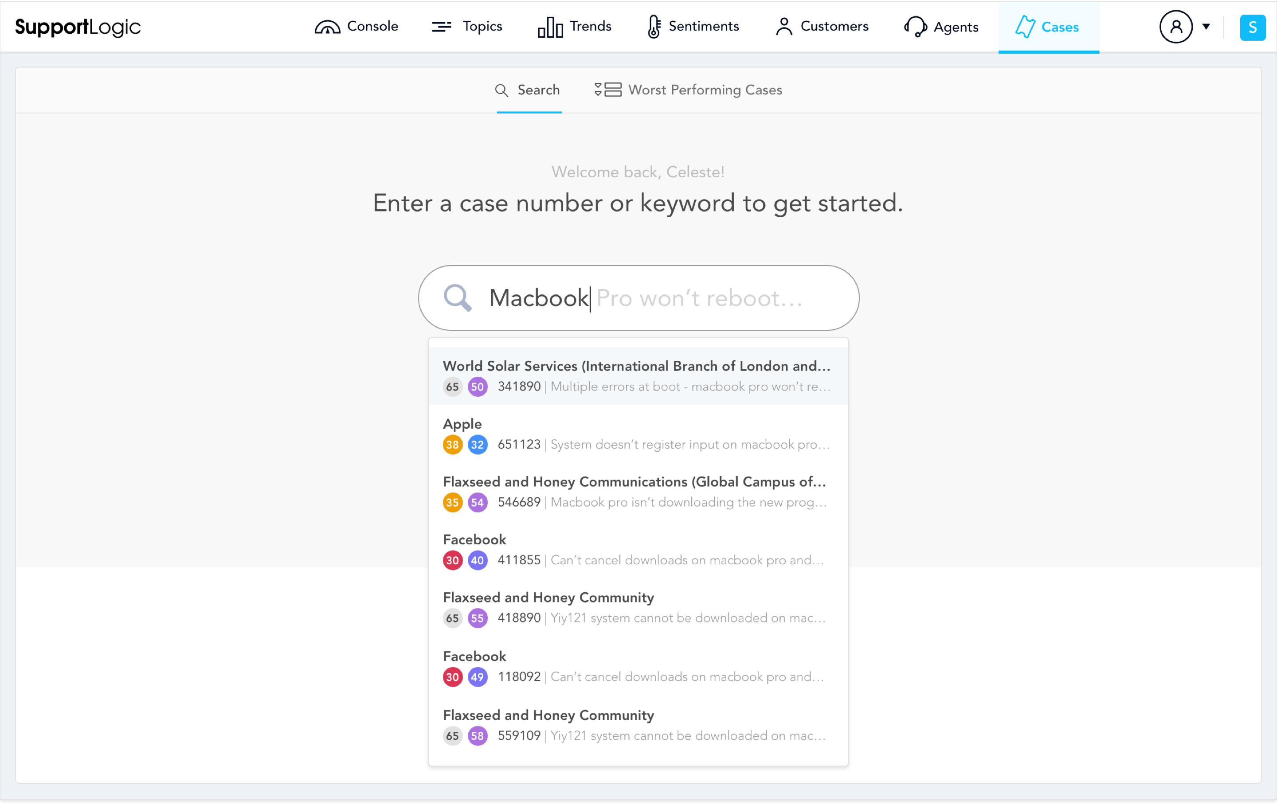
Task: Select case 418890 Yiy121 system description
Action: [x=661, y=618]
